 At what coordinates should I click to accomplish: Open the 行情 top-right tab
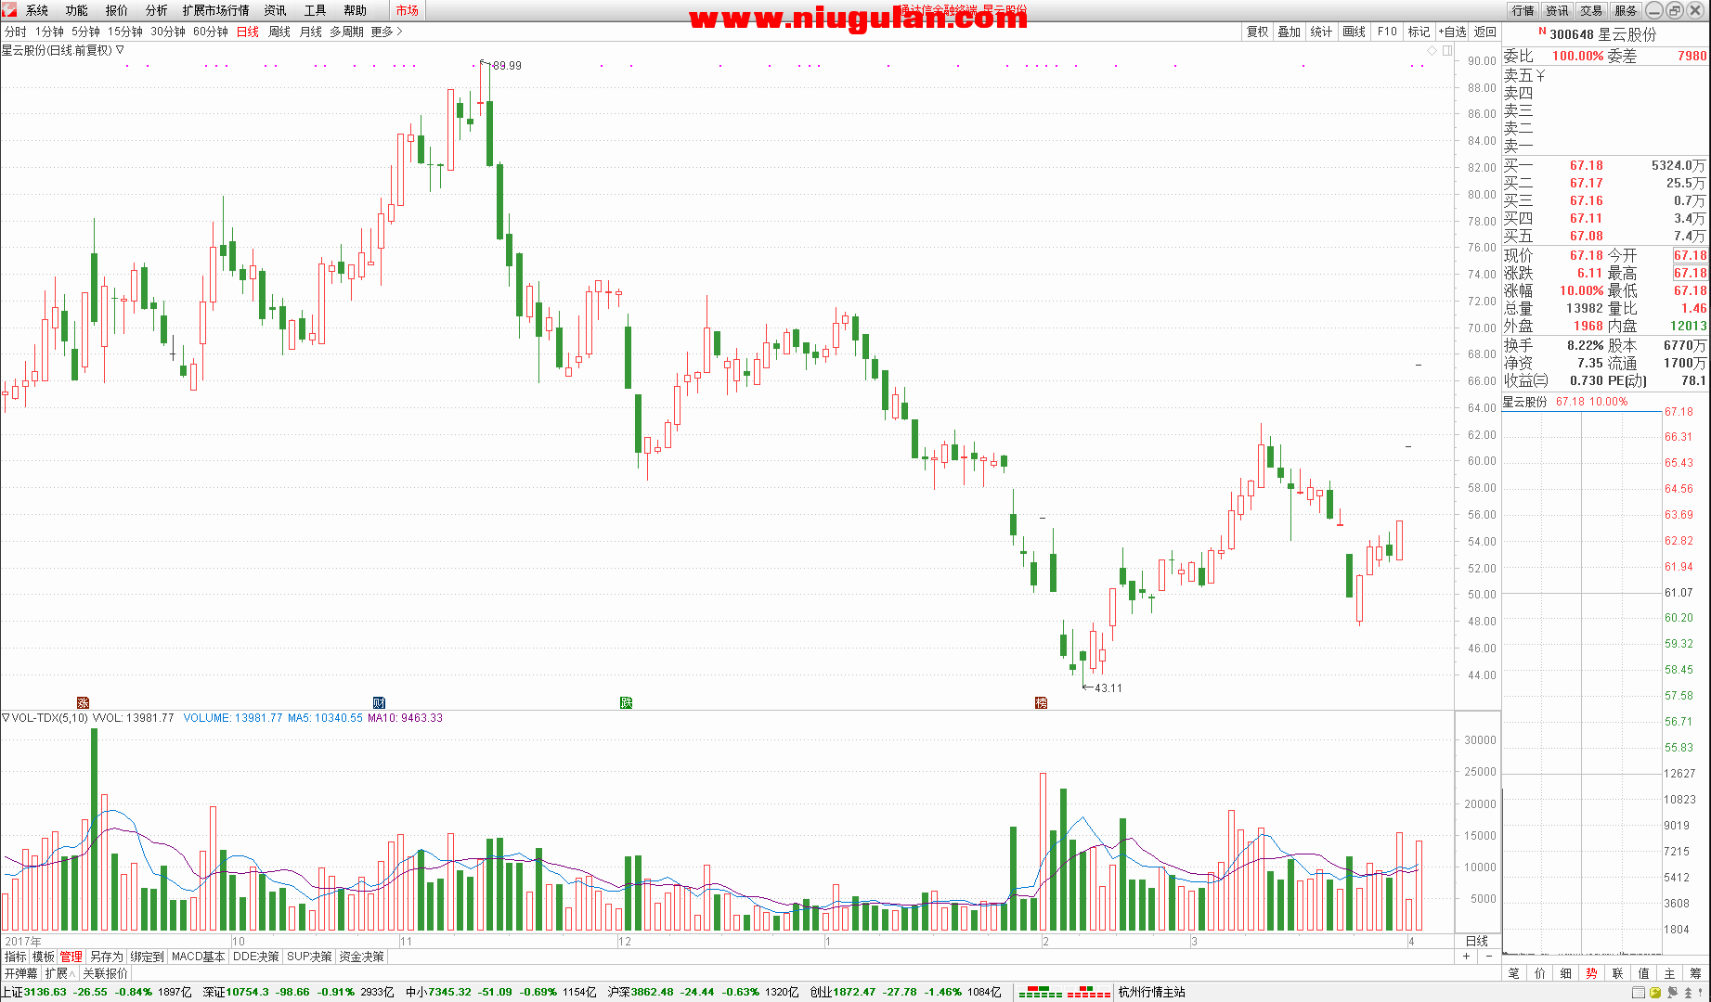[1523, 10]
